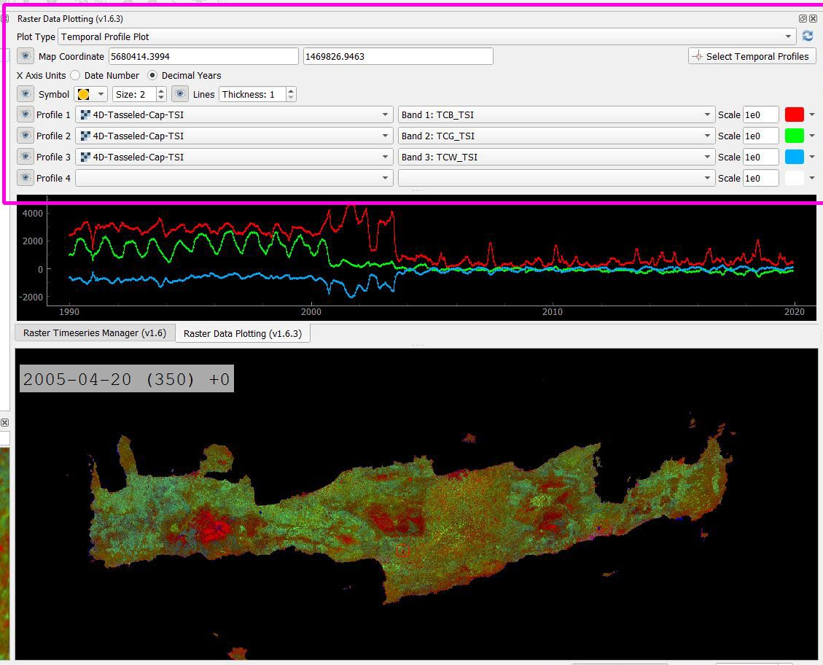Toggle Profile 1 visibility eye
Screen dimensions: 823x665
(26, 114)
